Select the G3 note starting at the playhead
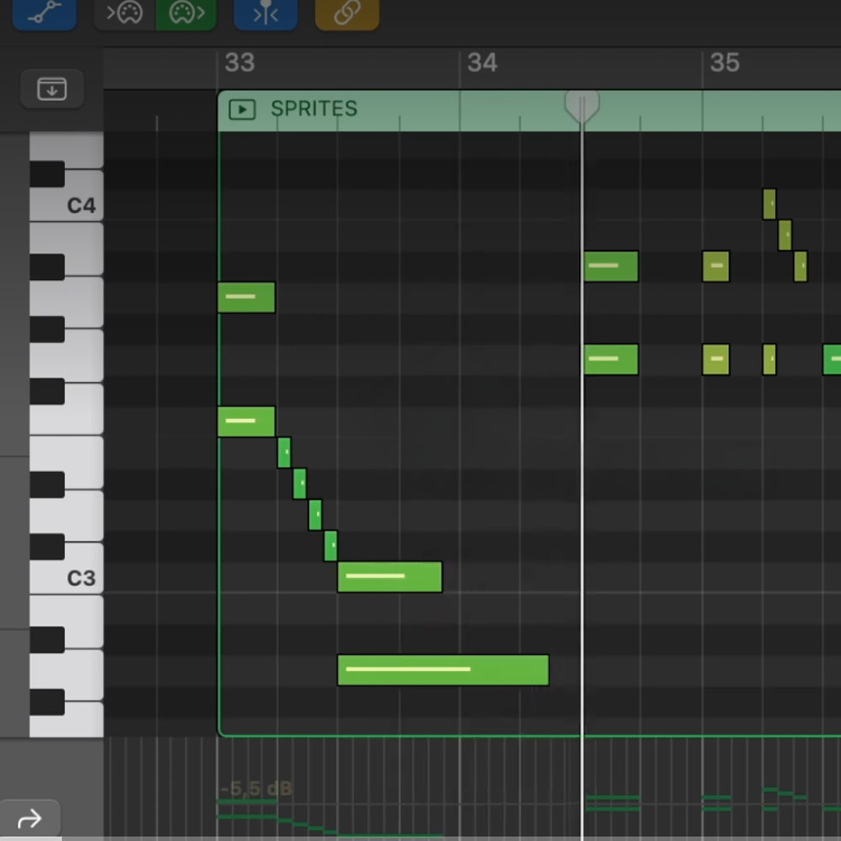 (x=611, y=359)
